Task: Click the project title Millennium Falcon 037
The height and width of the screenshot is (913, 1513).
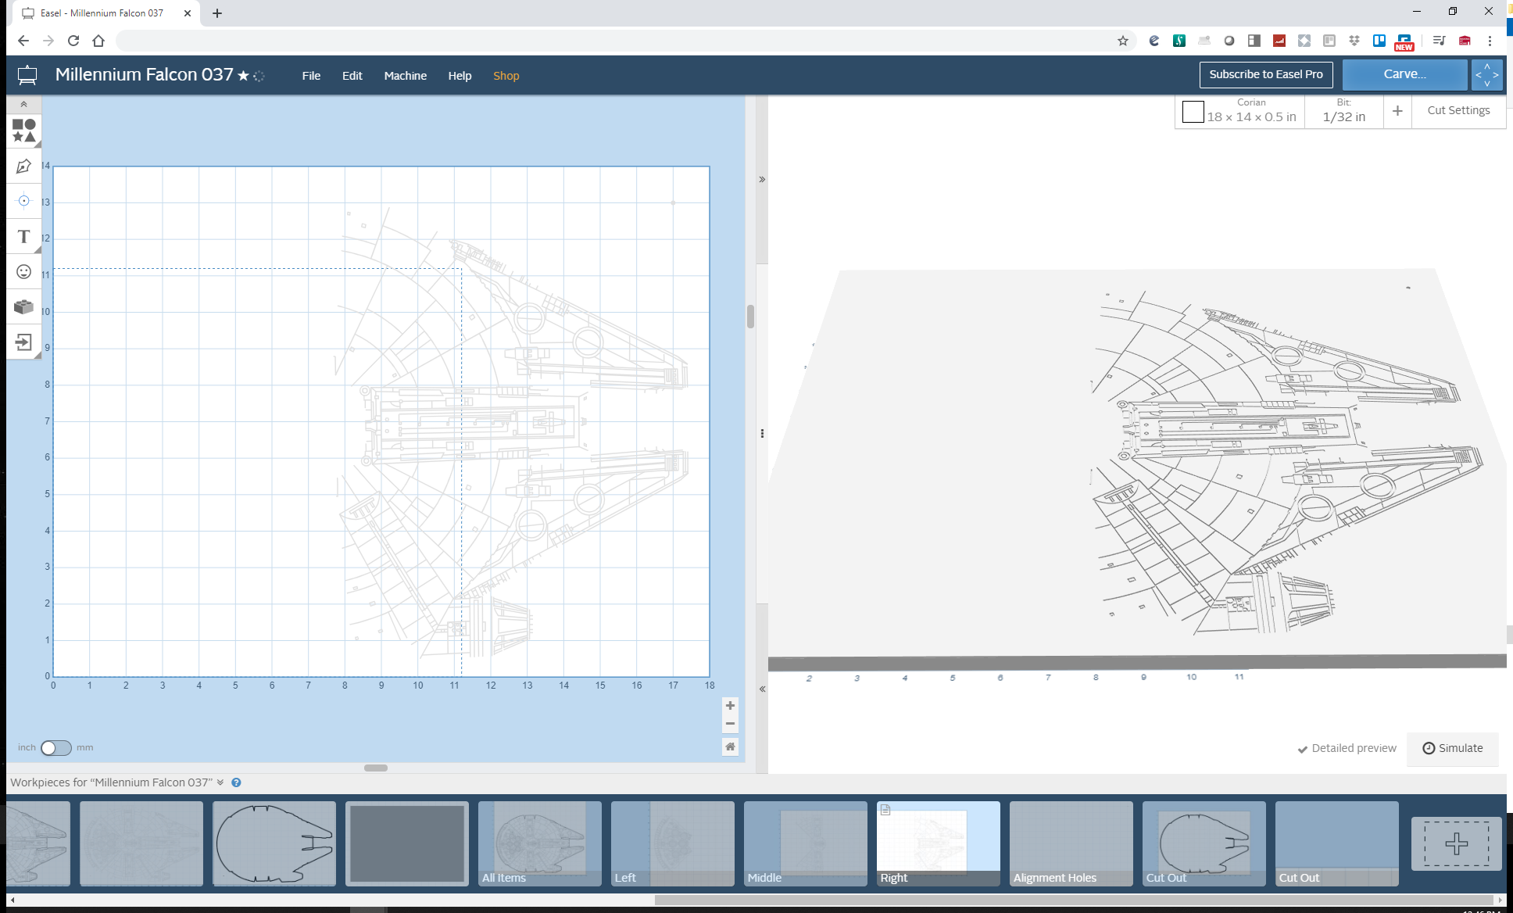Action: [145, 74]
